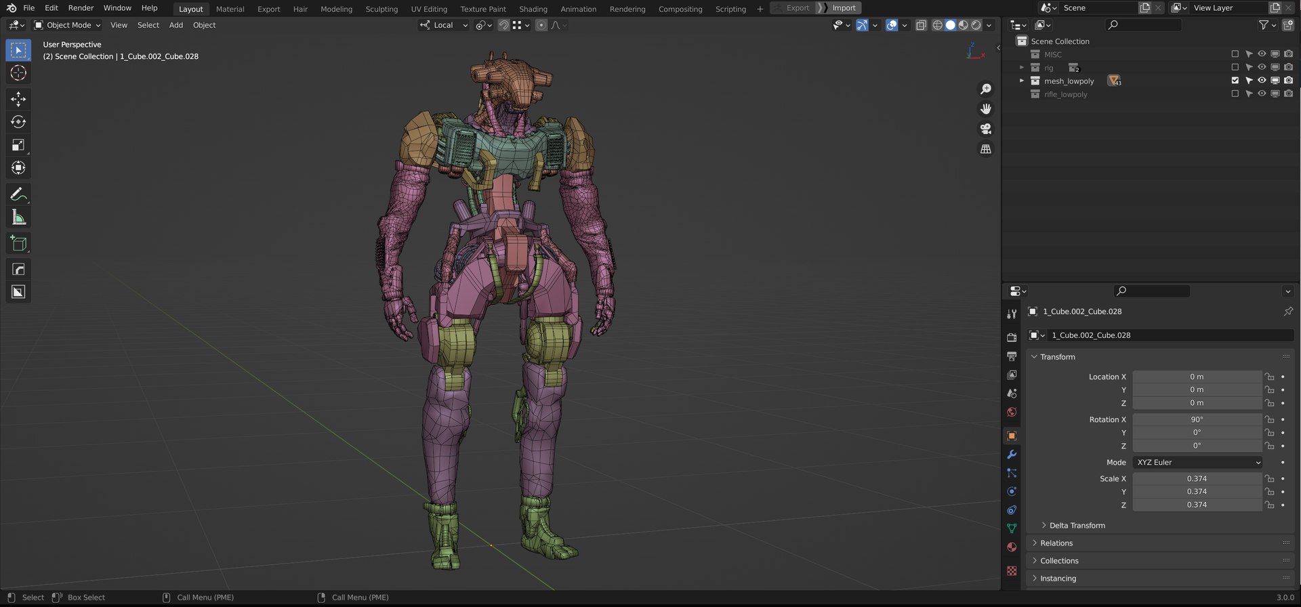Enable the MISC collection checkbox

[x=1235, y=54]
